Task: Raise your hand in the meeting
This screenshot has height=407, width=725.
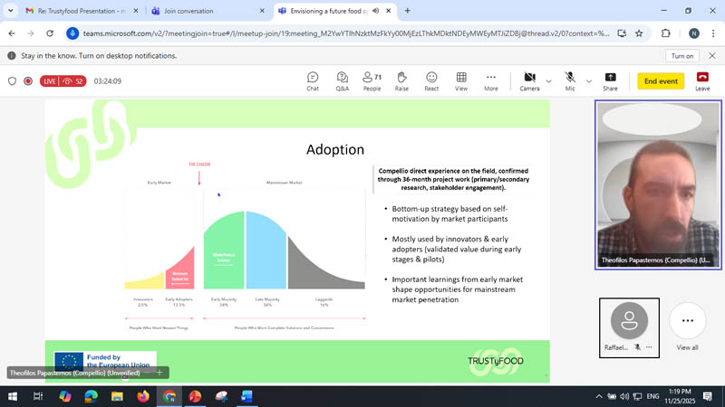Action: 401,81
